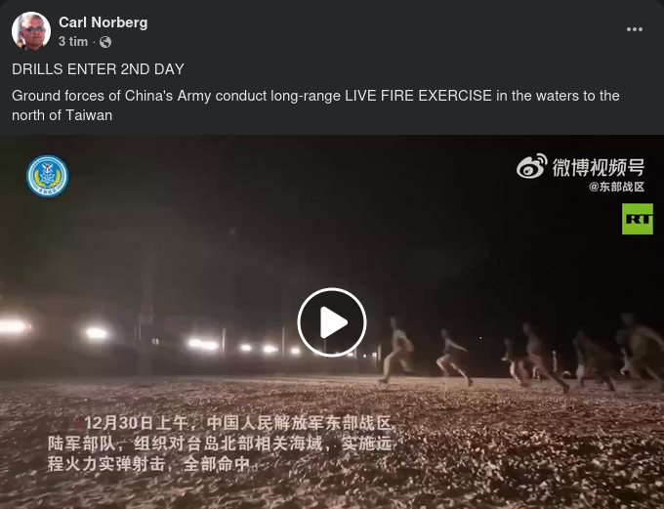Select the 'DRILLS ENTER 2ND DAY' headline
Image resolution: width=664 pixels, height=509 pixels.
coord(98,69)
